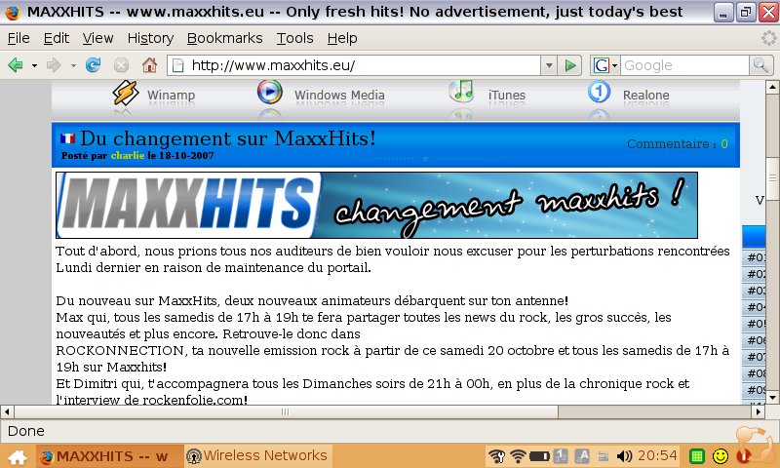Click the horizontal scrollbar right arrow

(759, 411)
